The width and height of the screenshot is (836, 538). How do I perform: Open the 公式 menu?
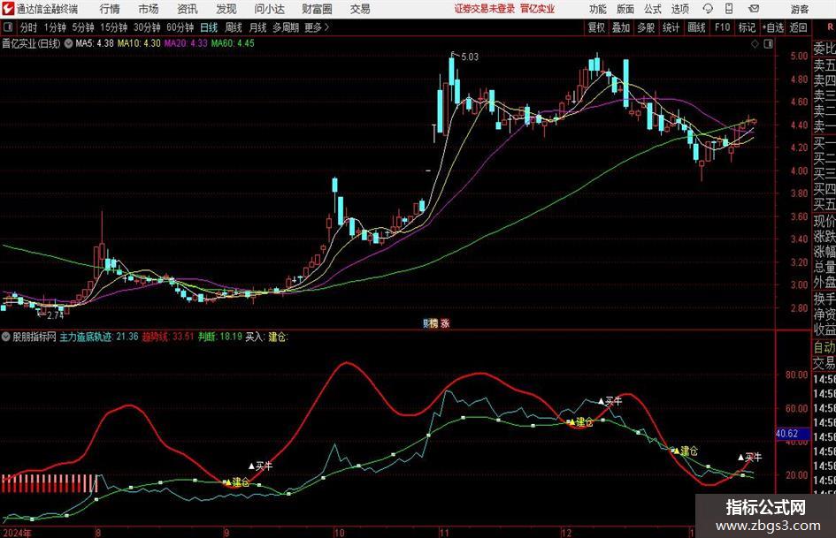tap(653, 9)
